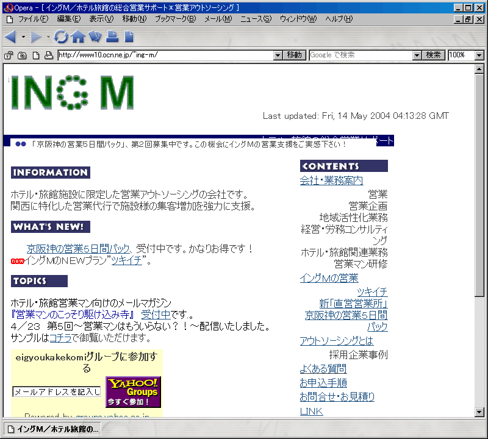Expand the Google search field dropdown
The height and width of the screenshot is (439, 488).
click(x=417, y=55)
